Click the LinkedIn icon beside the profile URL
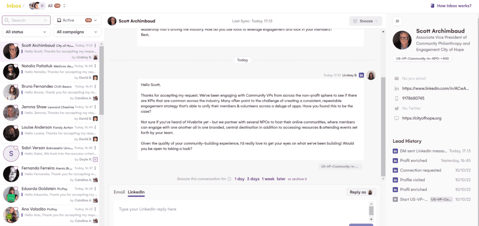This screenshot has width=479, height=226. coord(397,88)
